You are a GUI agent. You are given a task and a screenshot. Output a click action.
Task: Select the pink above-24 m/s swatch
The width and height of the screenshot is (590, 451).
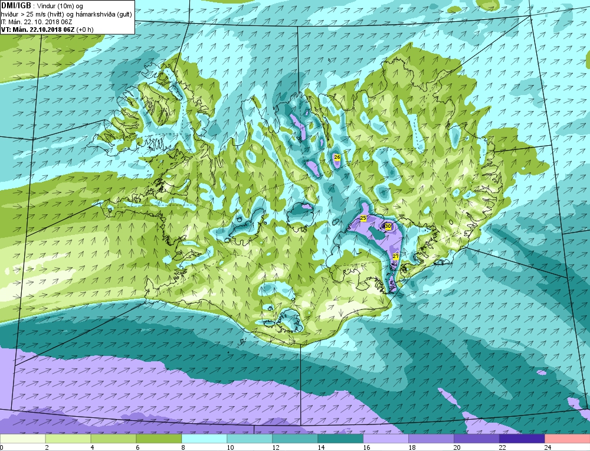click(x=568, y=439)
